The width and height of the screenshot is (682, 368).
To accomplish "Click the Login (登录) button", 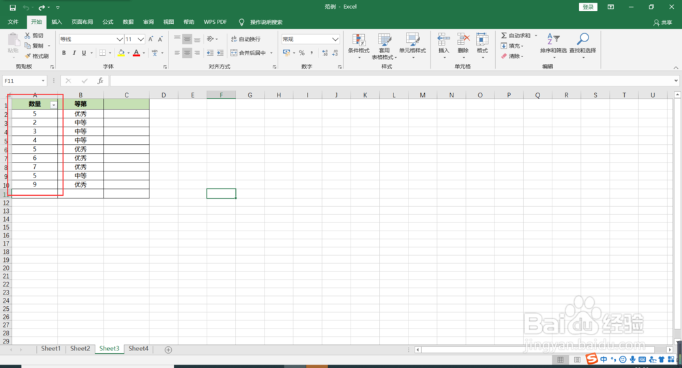I will pos(588,7).
